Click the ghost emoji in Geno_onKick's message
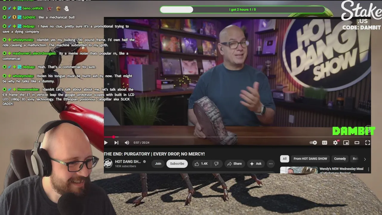The image size is (382, 215). click(66, 9)
